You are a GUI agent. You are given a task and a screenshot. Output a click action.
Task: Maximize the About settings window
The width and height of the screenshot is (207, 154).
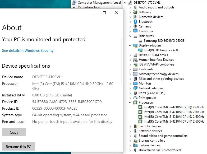click(x=104, y=13)
